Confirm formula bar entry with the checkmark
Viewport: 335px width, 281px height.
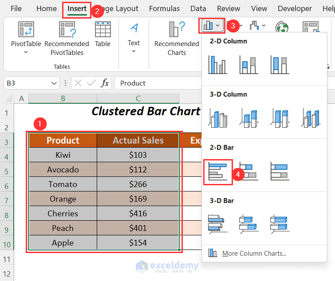91,83
